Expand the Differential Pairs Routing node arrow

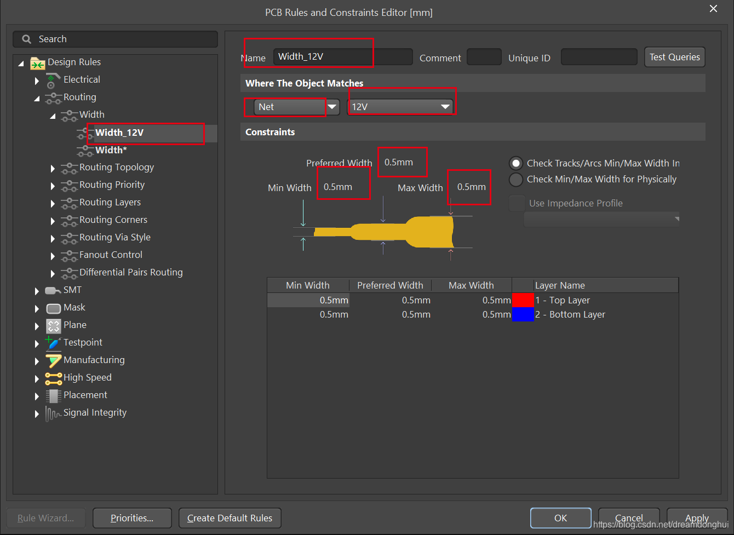point(53,273)
